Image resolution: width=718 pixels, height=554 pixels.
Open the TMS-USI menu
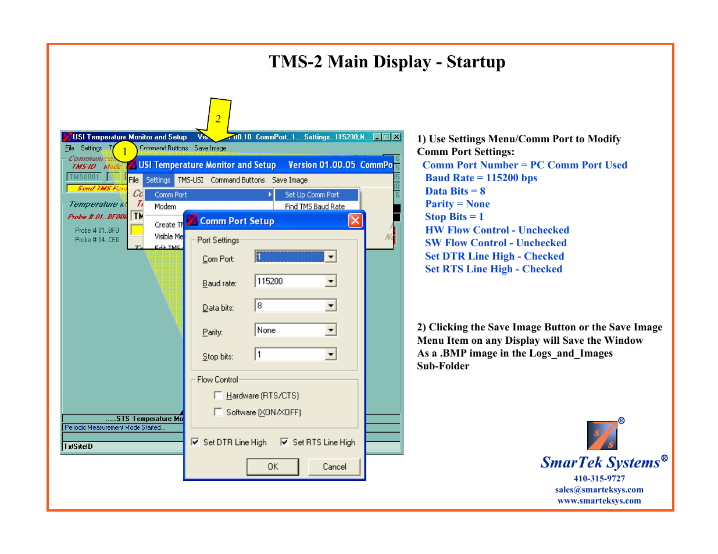coord(191,180)
